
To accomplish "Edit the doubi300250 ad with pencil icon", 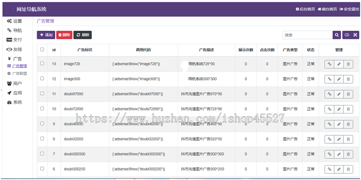I will [x=339, y=169].
